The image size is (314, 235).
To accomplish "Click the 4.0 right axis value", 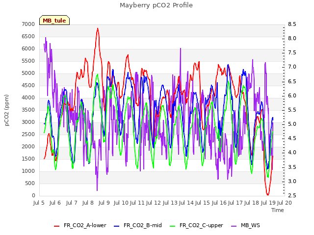I will pyautogui.click(x=292, y=152).
